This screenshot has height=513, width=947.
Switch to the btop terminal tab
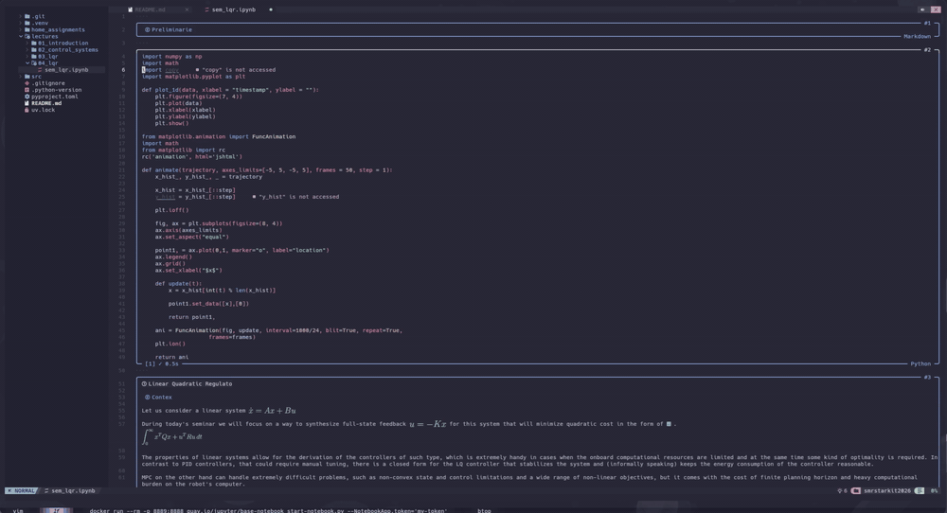(x=484, y=510)
